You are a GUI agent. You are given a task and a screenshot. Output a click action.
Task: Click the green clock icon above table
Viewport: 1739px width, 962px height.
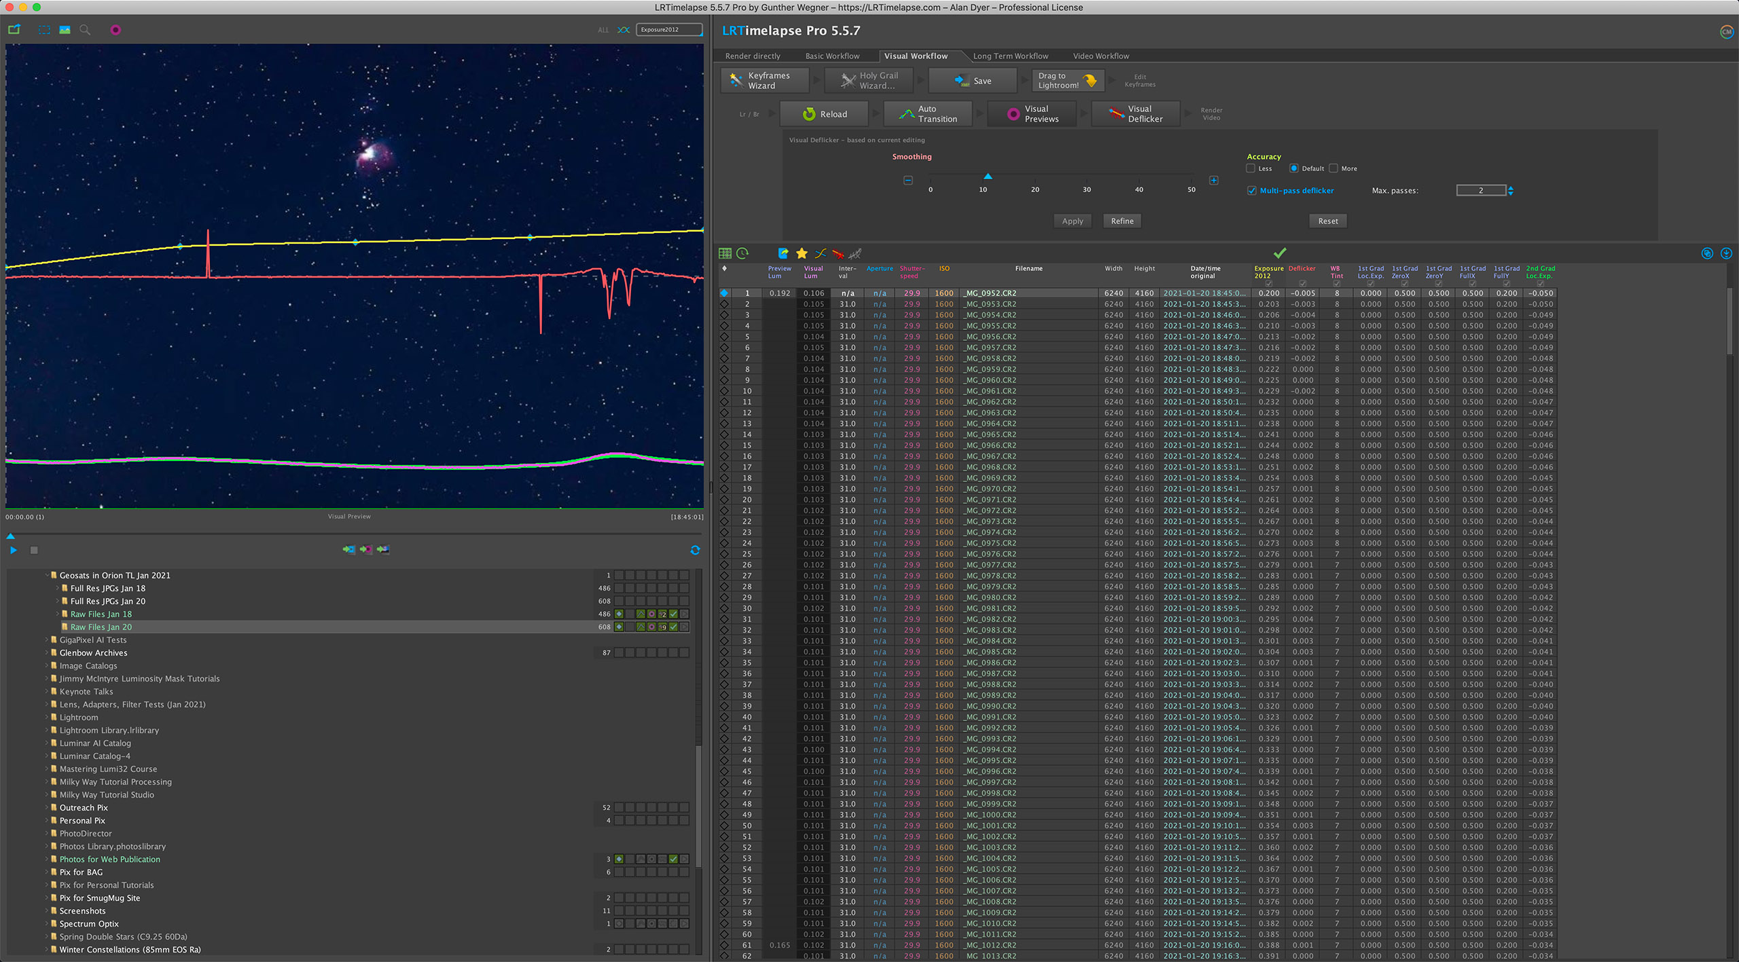[x=742, y=253]
